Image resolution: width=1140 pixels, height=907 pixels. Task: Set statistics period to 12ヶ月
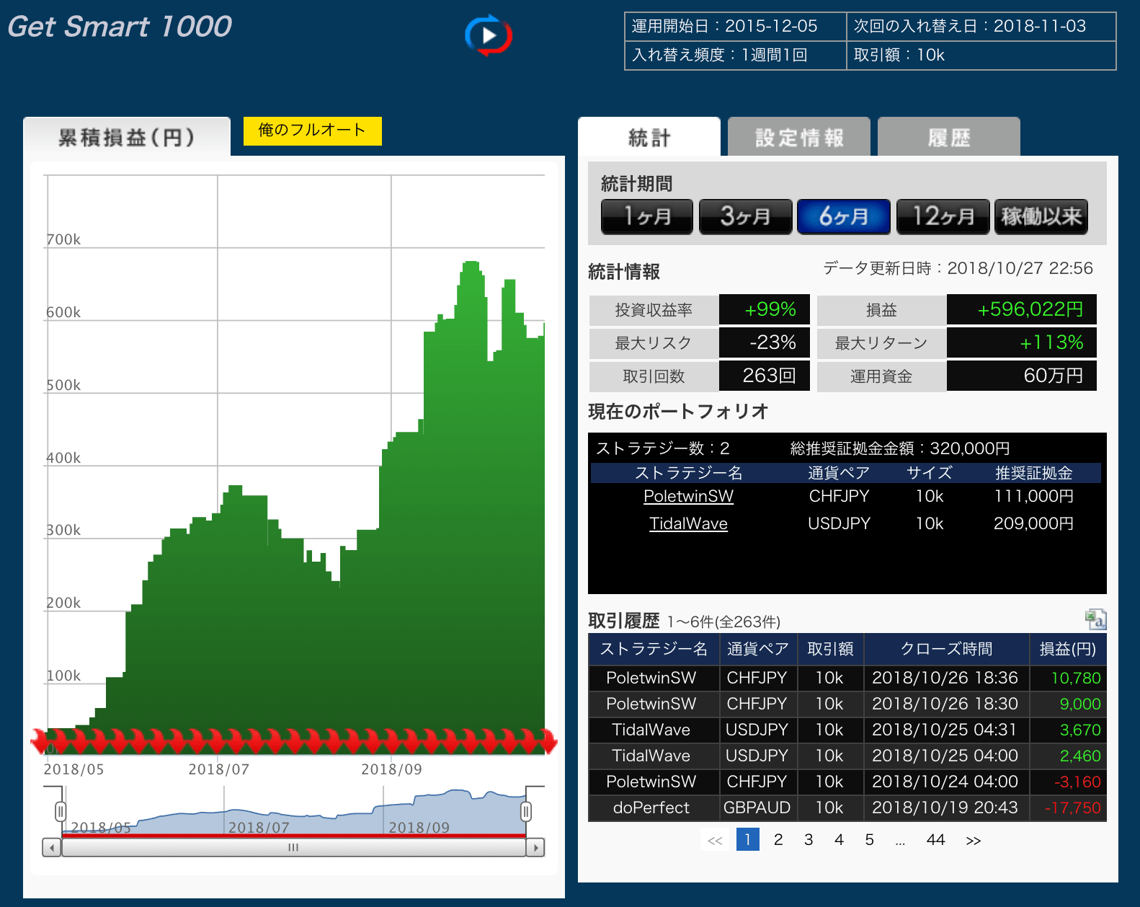tap(943, 216)
